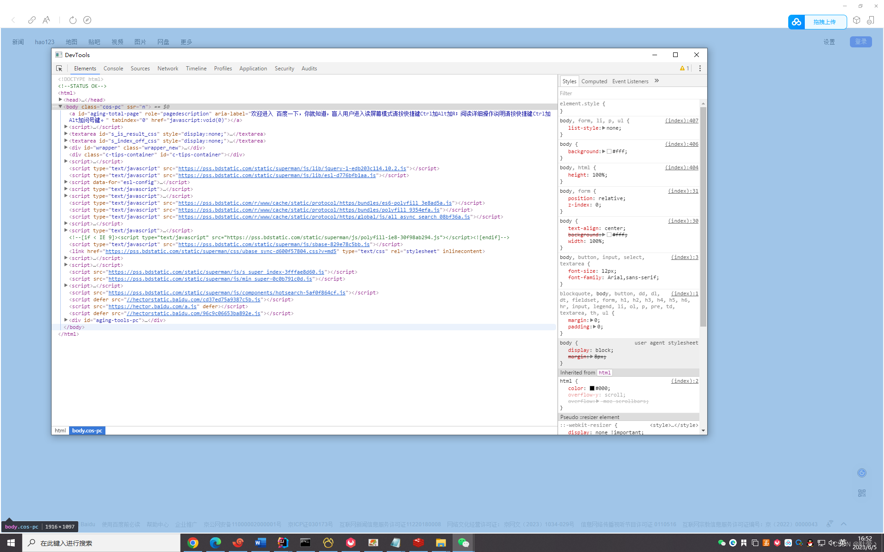Expand the s_is_result_css textarea node
Viewport: 884px width, 552px height.
tap(66, 133)
